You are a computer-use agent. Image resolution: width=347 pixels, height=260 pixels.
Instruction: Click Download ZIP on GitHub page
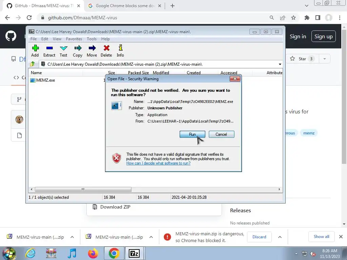click(x=112, y=207)
